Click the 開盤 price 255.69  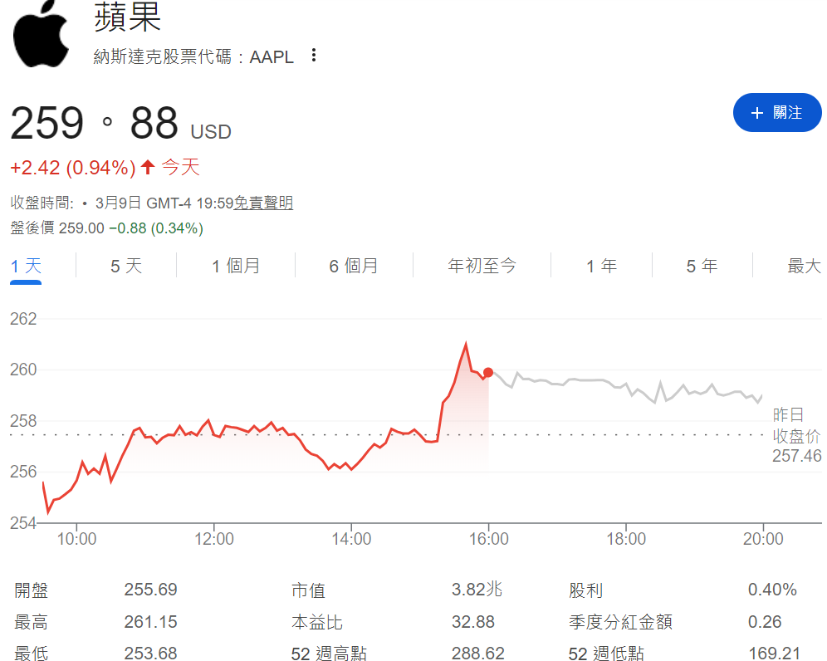point(150,590)
